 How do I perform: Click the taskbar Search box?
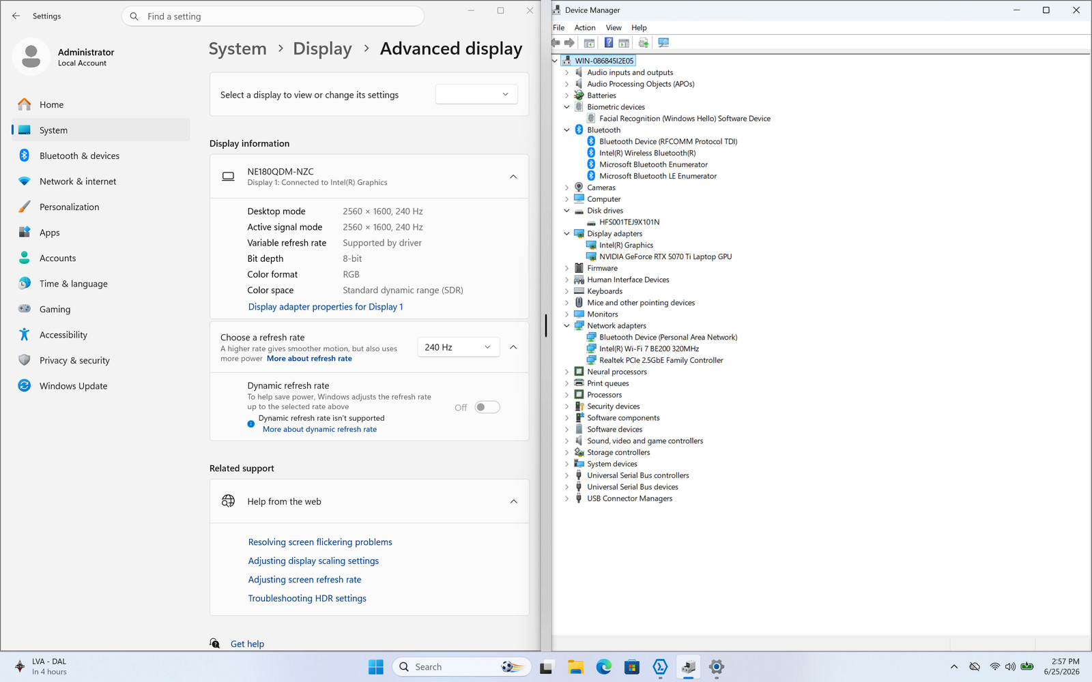tap(462, 667)
